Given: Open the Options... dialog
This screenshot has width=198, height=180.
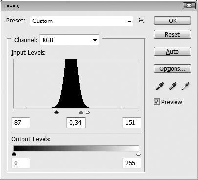Looking at the screenshot, I should tap(173, 68).
